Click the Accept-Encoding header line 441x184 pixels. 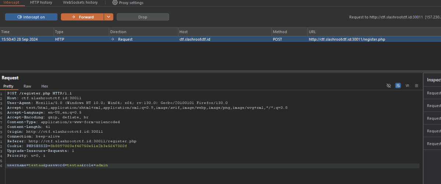[x=48, y=117]
